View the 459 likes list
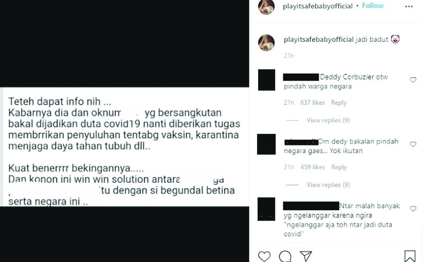Screen dimensions: 423x262 point(312,167)
